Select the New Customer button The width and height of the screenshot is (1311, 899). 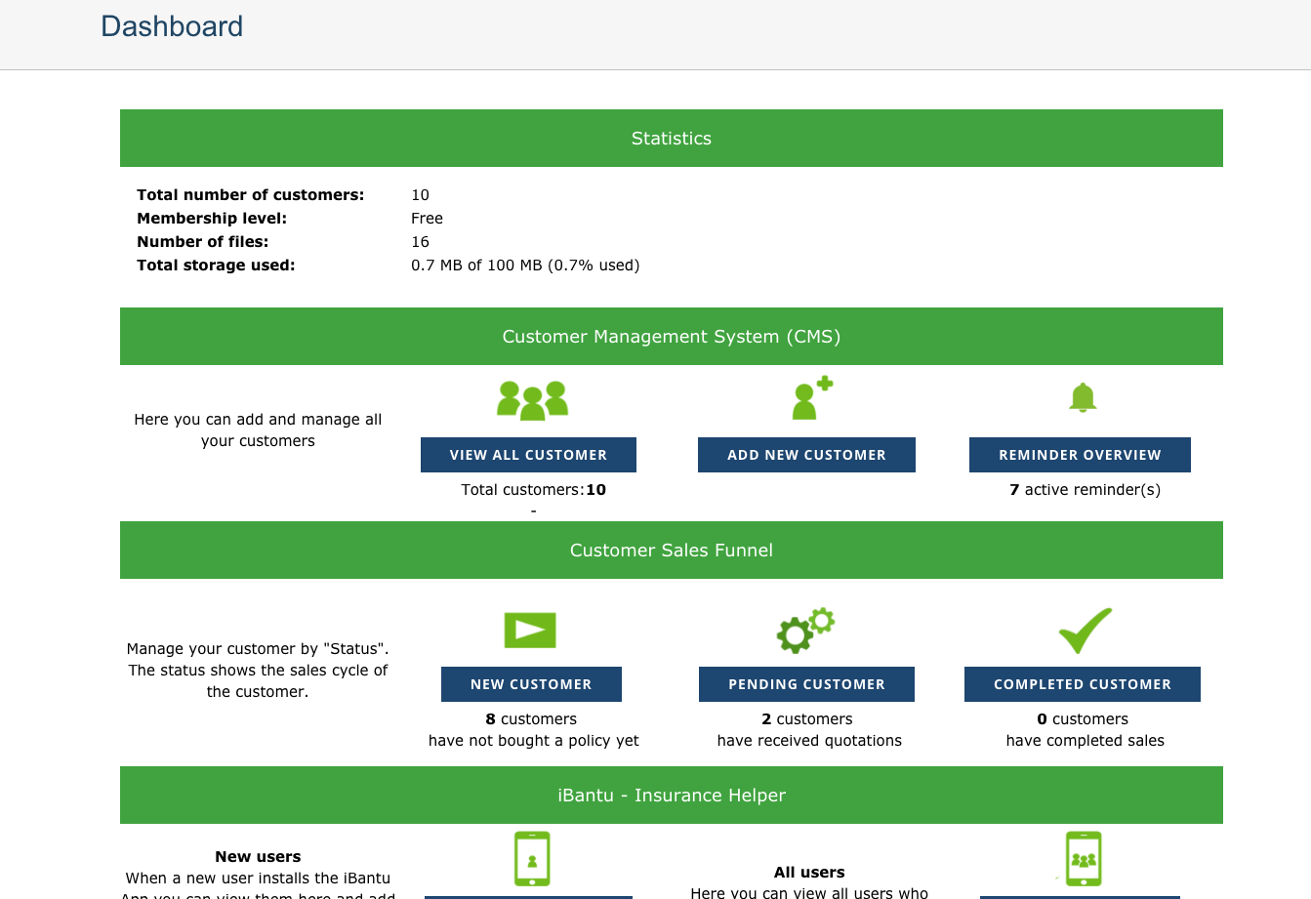point(531,684)
